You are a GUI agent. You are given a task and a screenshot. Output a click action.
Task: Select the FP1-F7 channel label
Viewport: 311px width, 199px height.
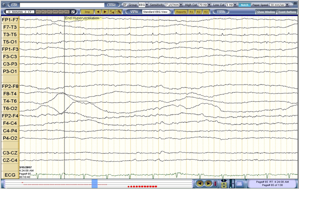10,20
